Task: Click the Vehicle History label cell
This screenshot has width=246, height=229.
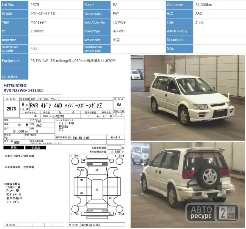Action: pos(179,31)
